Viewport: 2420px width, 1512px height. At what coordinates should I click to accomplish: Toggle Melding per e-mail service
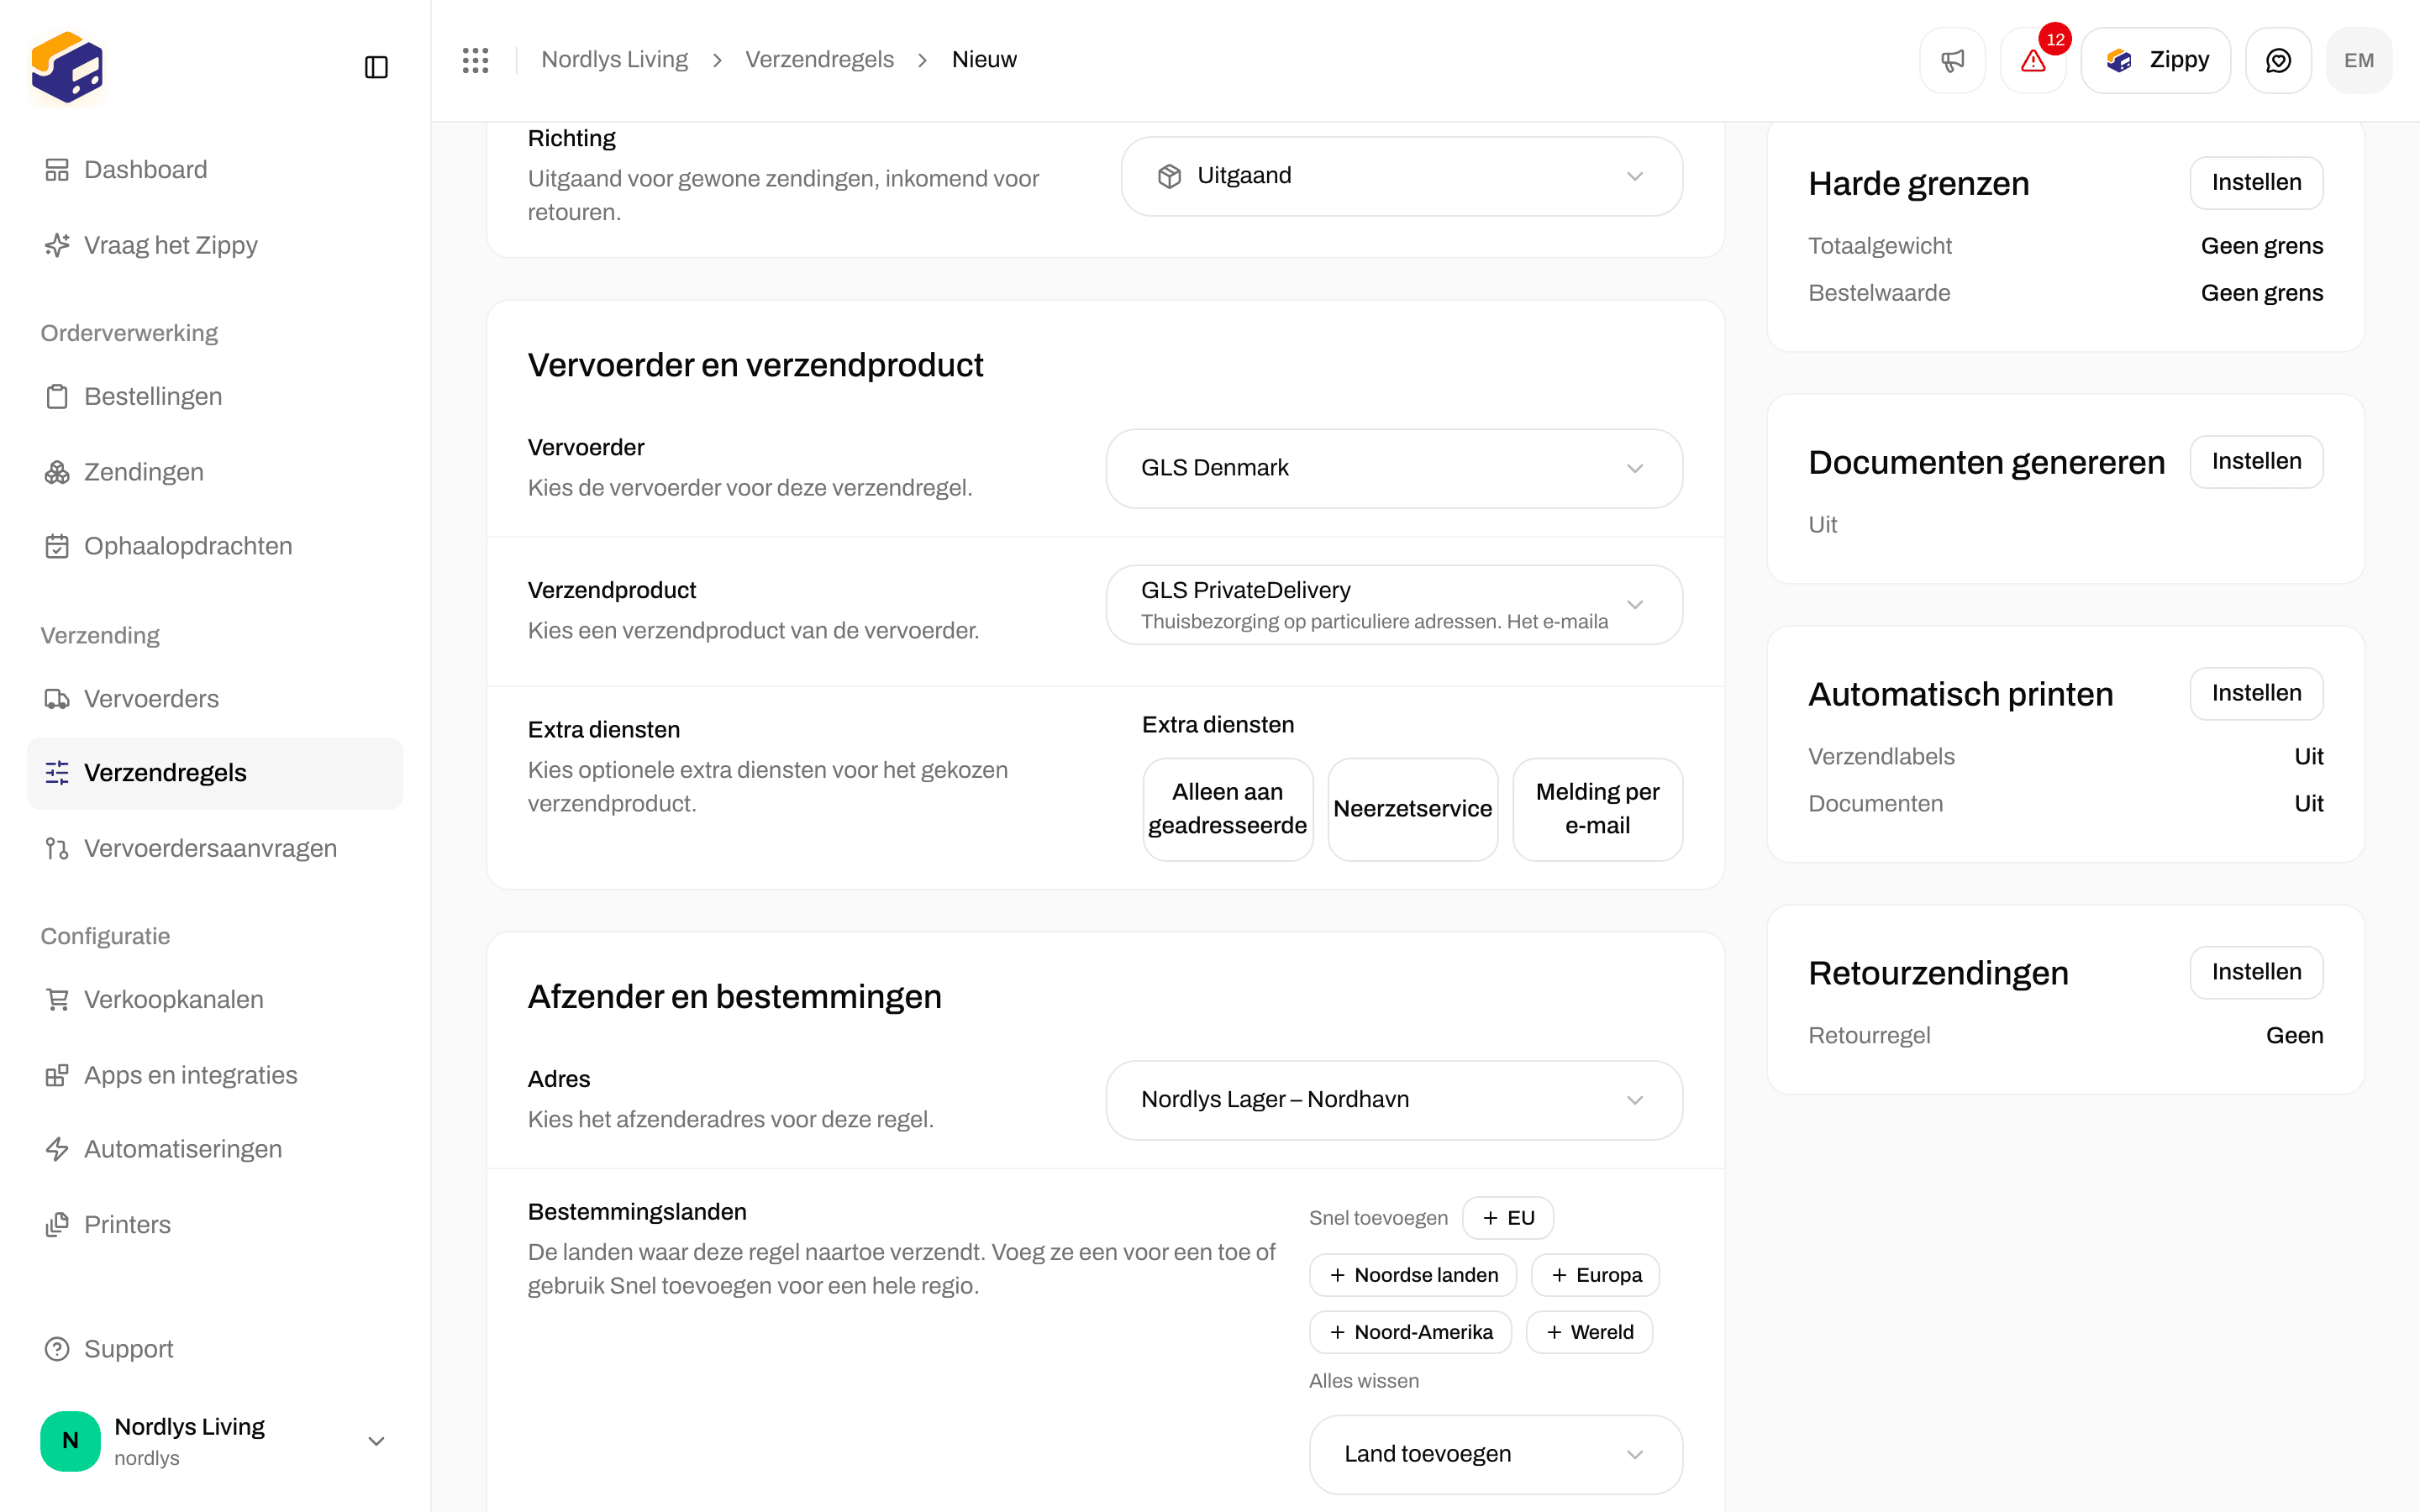click(x=1597, y=809)
